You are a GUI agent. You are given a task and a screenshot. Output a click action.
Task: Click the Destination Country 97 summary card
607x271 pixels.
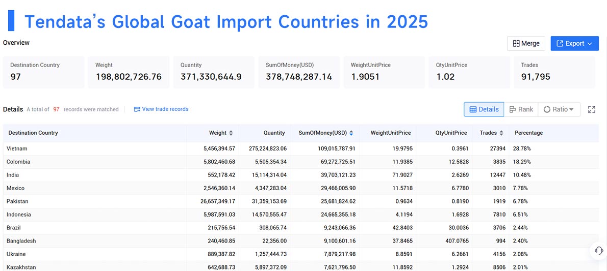43,72
